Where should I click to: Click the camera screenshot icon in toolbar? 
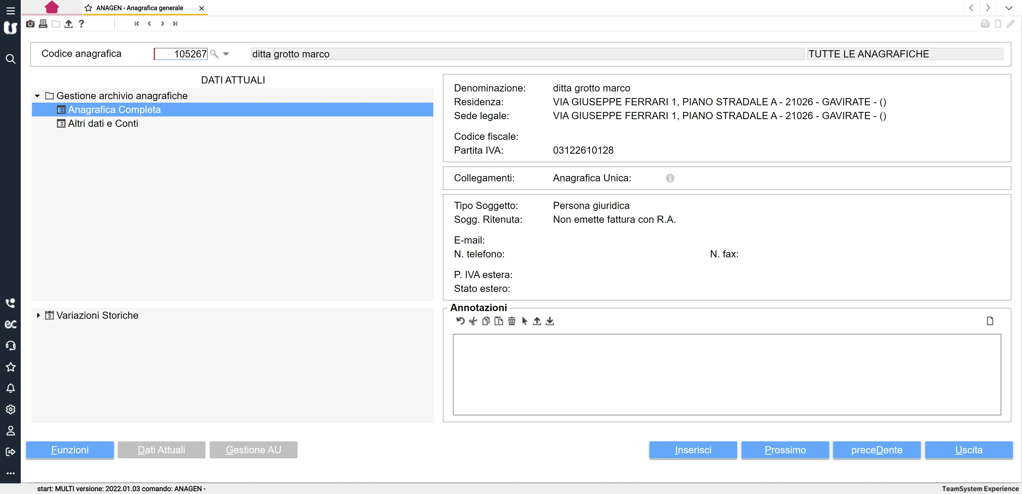pos(30,24)
